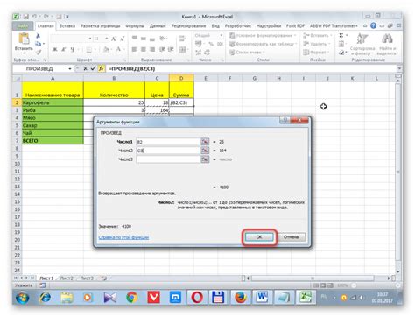
Task: Open the font size dropdown
Action: pos(107,39)
